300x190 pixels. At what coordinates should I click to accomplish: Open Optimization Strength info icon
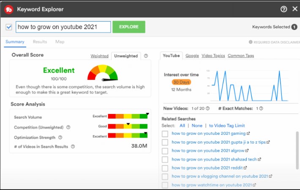pos(60,138)
